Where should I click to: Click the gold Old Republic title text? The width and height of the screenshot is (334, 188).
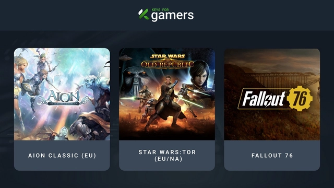click(168, 64)
